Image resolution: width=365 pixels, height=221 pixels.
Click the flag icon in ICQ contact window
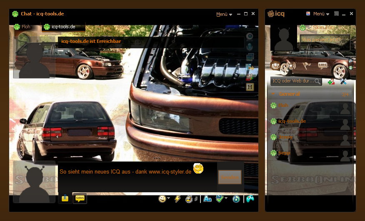pos(307,66)
